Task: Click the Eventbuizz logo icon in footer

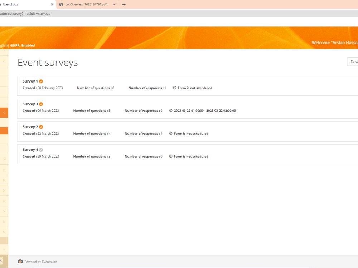Action: click(20, 262)
